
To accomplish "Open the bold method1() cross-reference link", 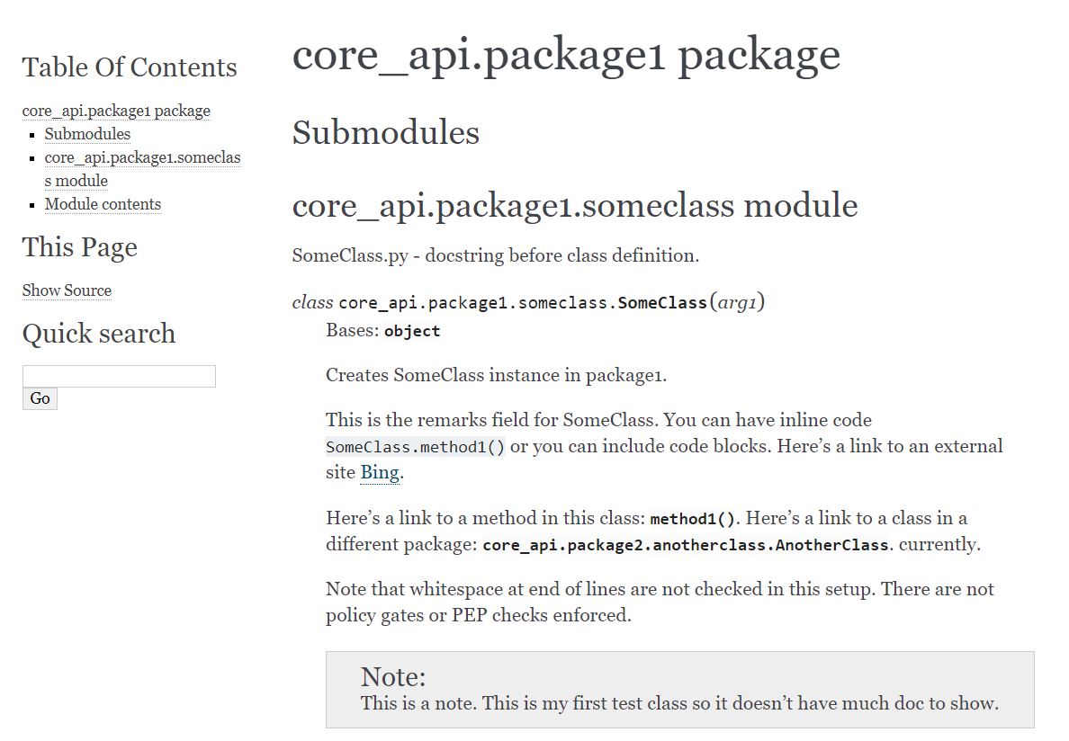I will [x=693, y=519].
